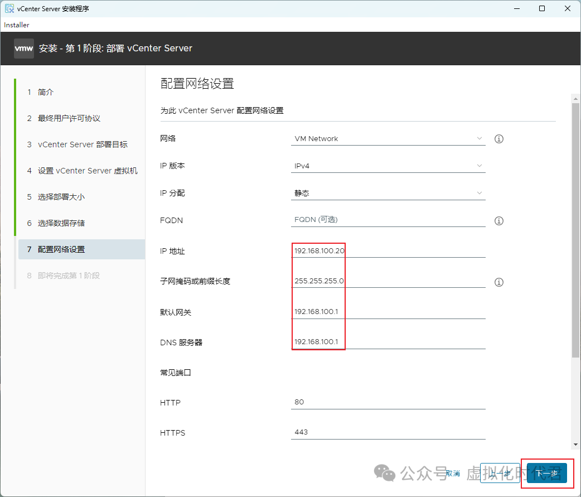The width and height of the screenshot is (581, 497).
Task: Click the HTTPS port field 443
Action: point(388,432)
